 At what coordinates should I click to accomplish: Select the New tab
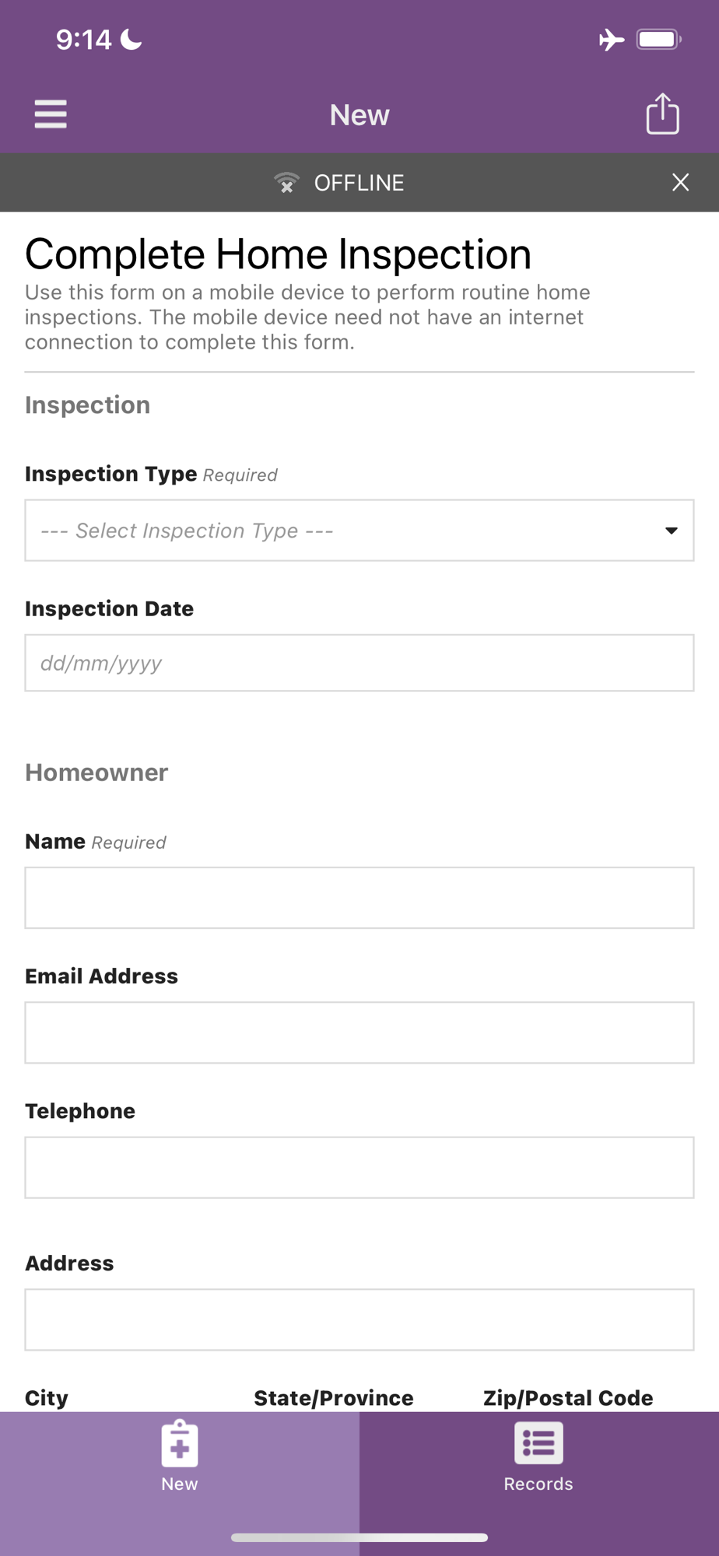[180, 1459]
